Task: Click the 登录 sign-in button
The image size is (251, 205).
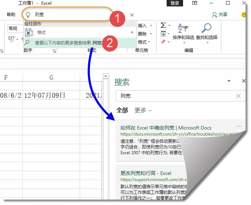Action: (x=174, y=3)
